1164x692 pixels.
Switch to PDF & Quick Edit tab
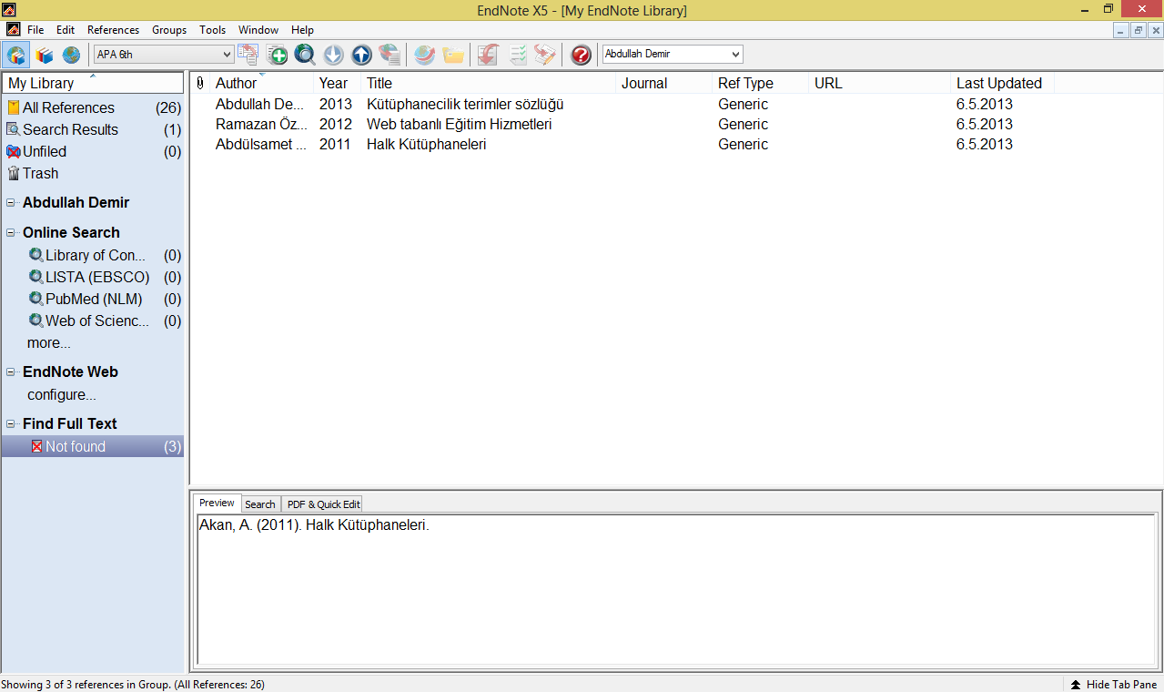[x=324, y=504]
